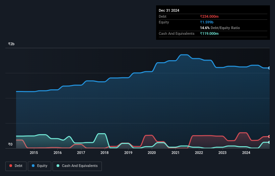Toggle the Debt legend button
Viewport: 275px width, 176px height.
tap(16, 166)
